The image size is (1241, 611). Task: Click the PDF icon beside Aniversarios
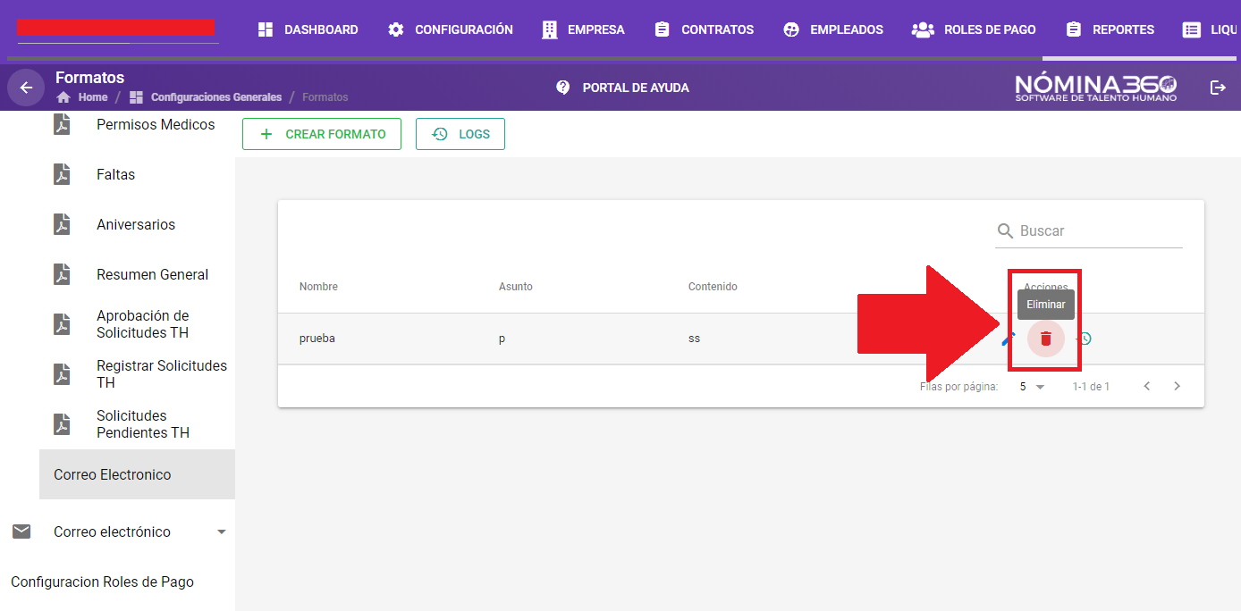point(62,224)
